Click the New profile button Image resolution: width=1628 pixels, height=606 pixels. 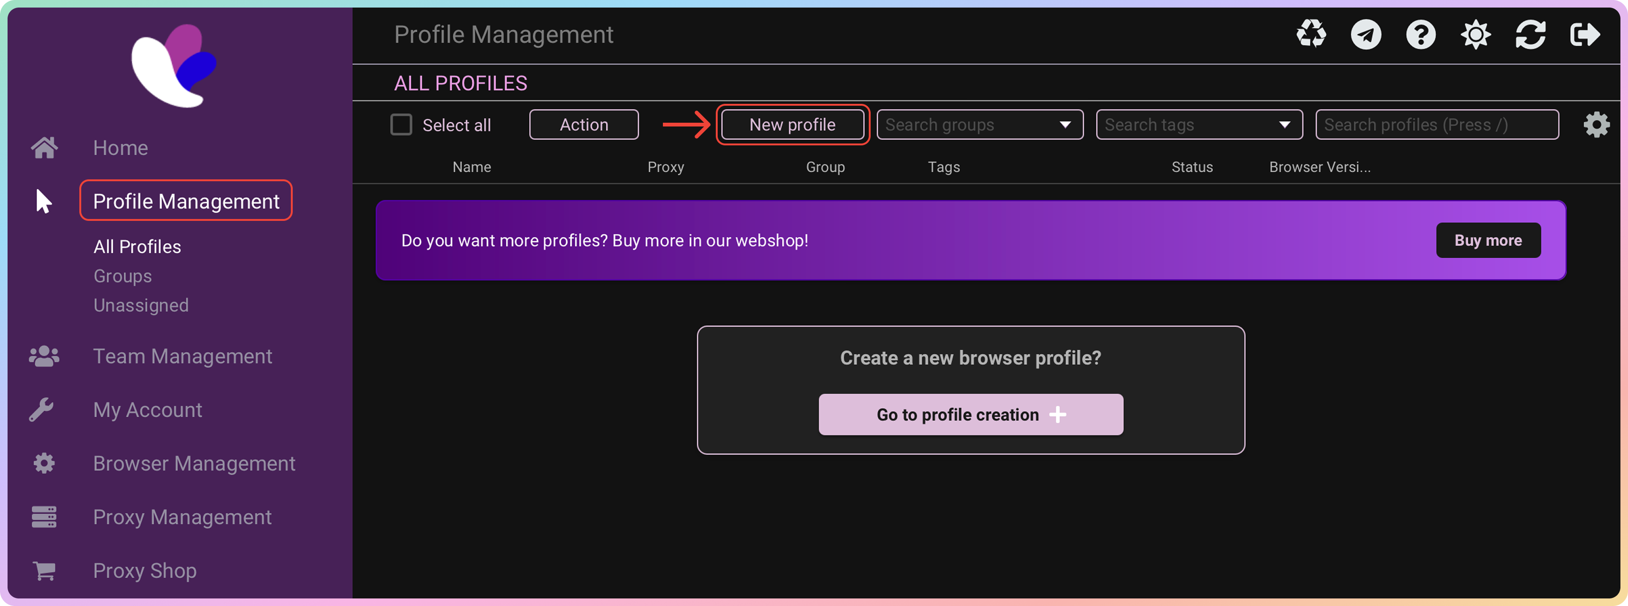792,125
